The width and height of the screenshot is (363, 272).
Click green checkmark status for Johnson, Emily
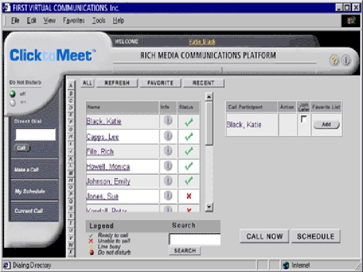[x=189, y=181]
